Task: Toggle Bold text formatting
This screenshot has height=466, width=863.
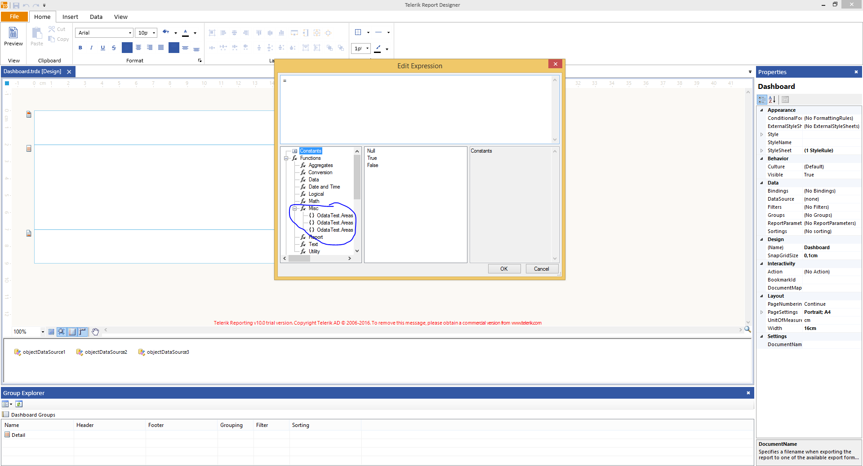Action: coord(80,48)
